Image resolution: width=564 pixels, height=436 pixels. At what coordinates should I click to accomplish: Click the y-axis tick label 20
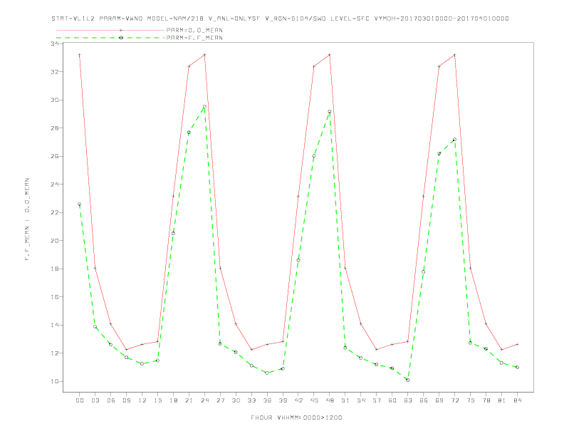pos(55,241)
